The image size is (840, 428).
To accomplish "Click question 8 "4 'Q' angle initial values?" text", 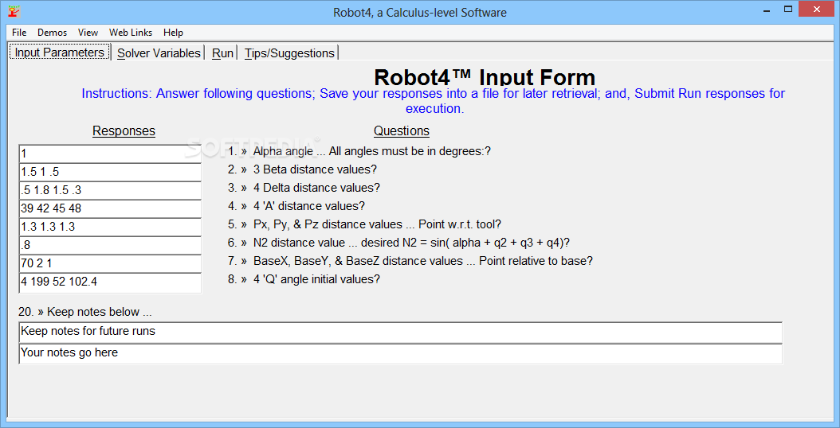I will coord(316,279).
